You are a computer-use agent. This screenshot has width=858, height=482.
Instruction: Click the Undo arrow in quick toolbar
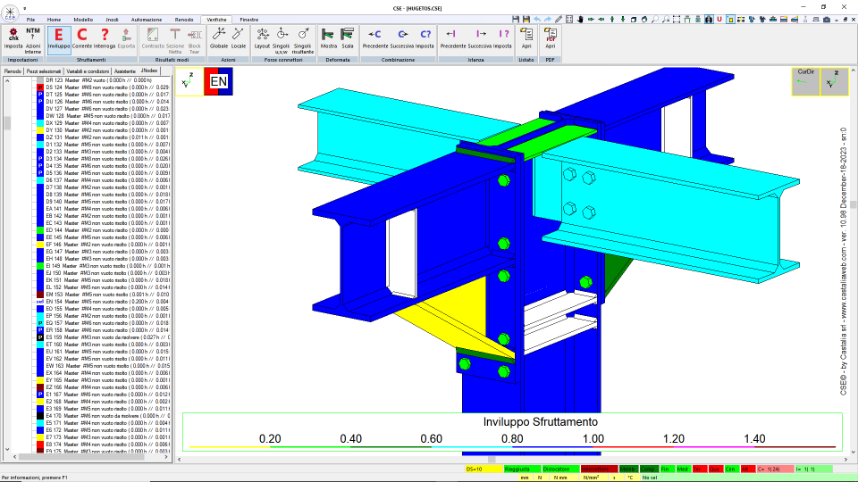click(537, 19)
